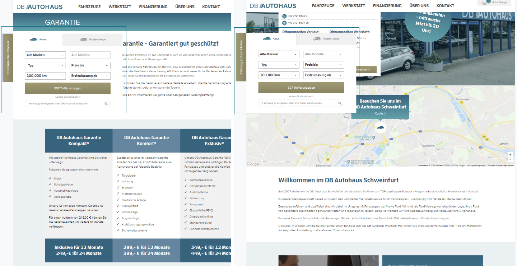Click DB Autohaus Garantie Kompakt* heading
The image size is (517, 266).
(79, 140)
